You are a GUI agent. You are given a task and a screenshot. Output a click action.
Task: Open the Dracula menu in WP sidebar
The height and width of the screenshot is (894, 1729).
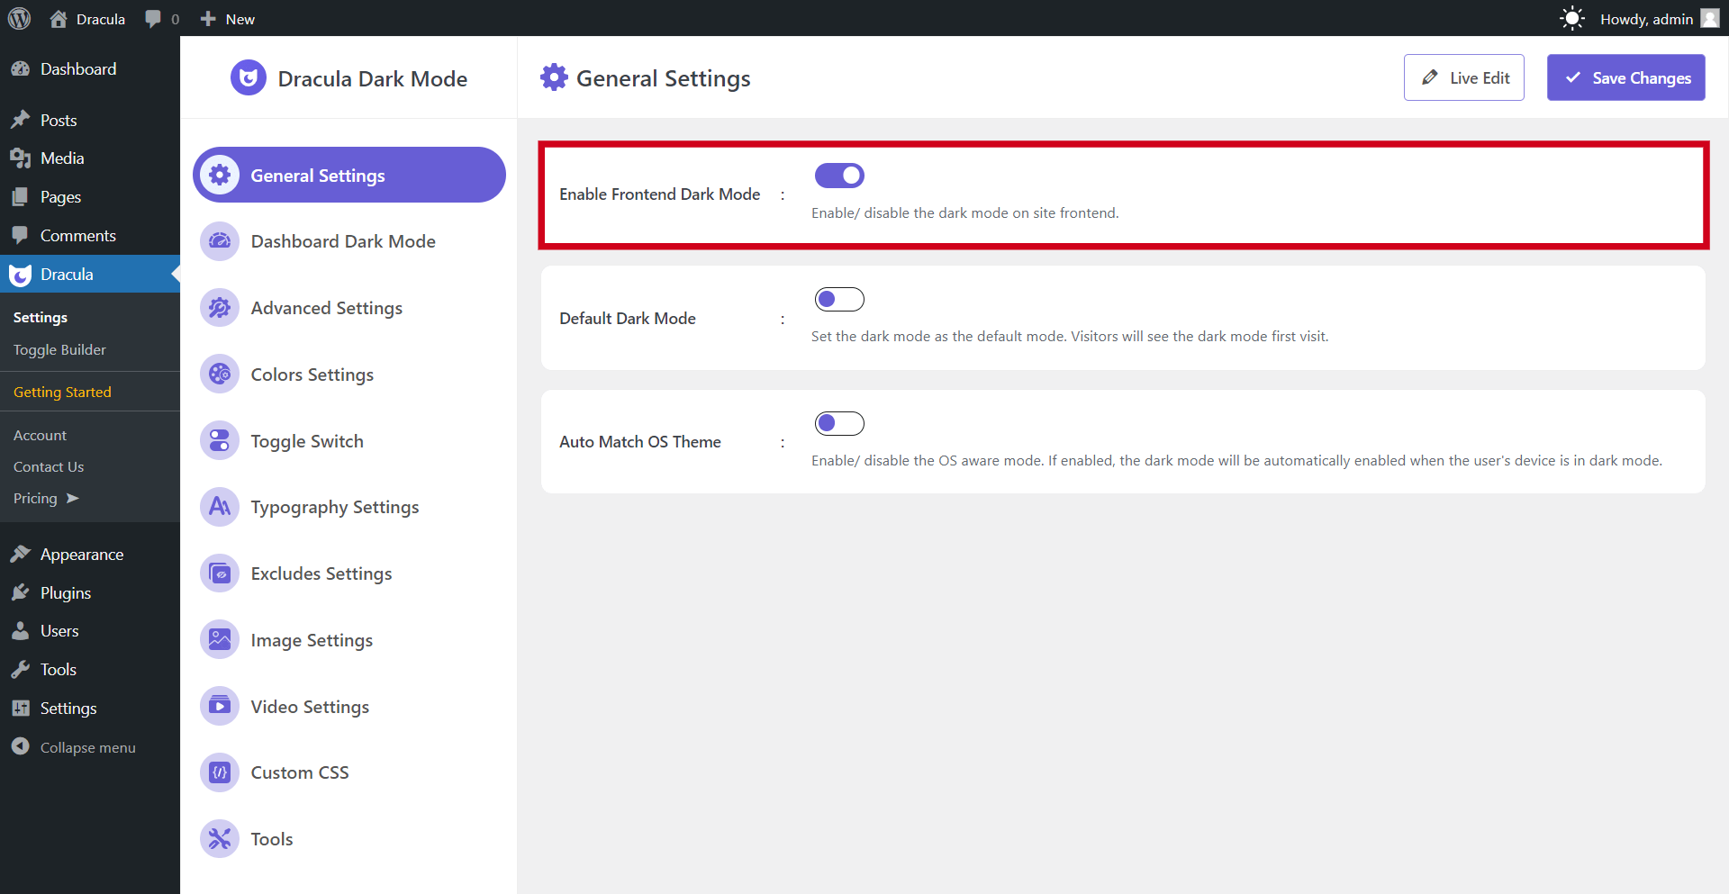(x=90, y=275)
